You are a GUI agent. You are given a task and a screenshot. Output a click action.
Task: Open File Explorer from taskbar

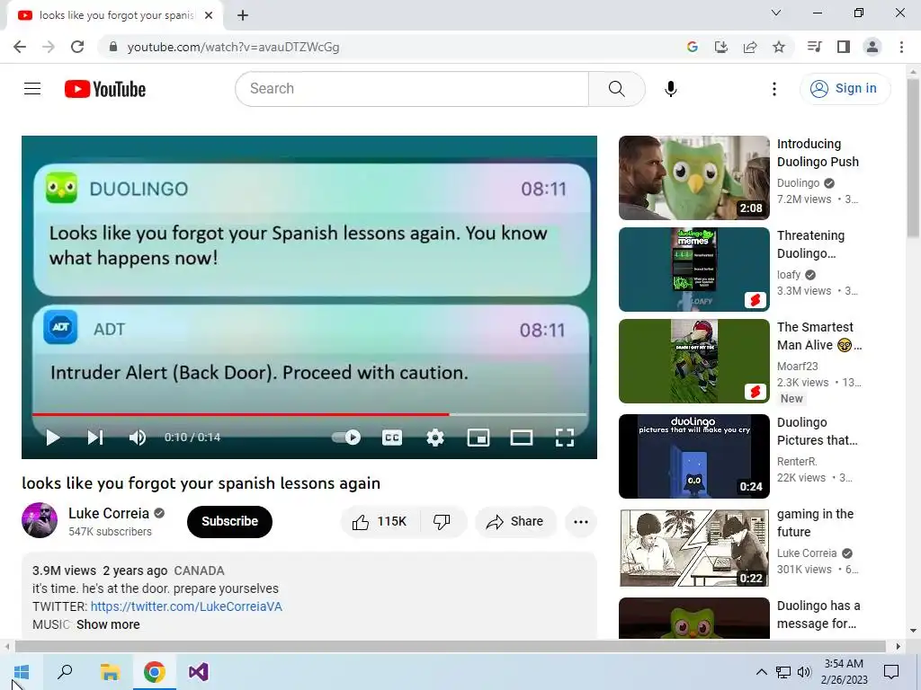(109, 672)
